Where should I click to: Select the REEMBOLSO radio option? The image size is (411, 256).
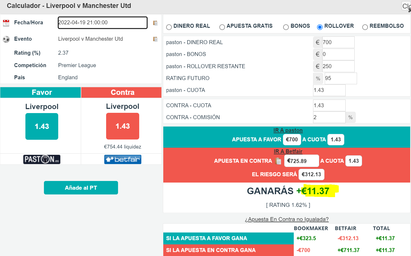365,27
